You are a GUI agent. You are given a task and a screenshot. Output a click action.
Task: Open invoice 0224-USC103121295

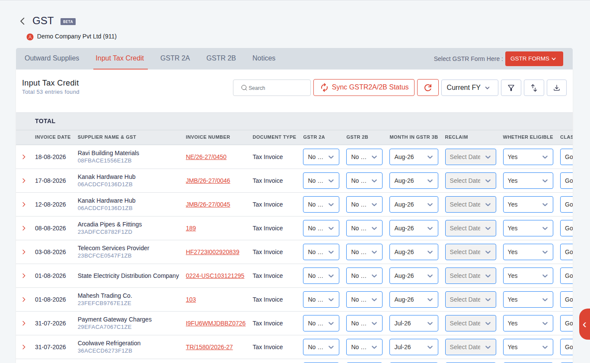click(215, 276)
